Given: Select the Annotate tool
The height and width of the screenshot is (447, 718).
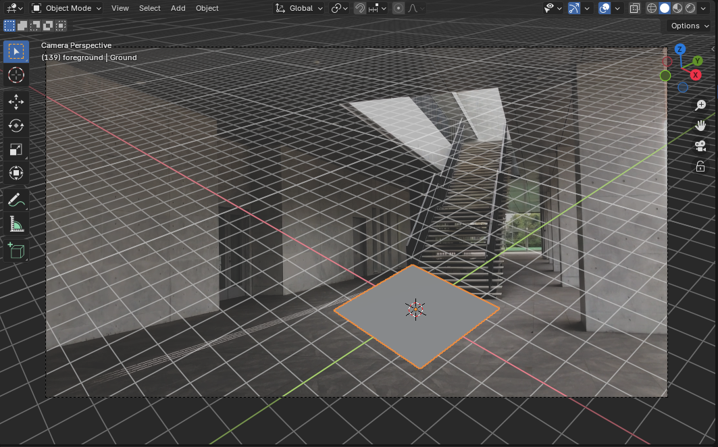Looking at the screenshot, I should click(16, 200).
